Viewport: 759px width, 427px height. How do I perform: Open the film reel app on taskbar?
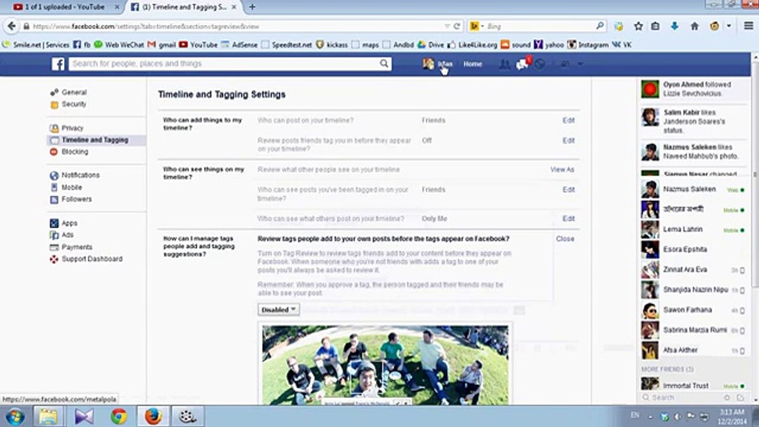point(187,416)
